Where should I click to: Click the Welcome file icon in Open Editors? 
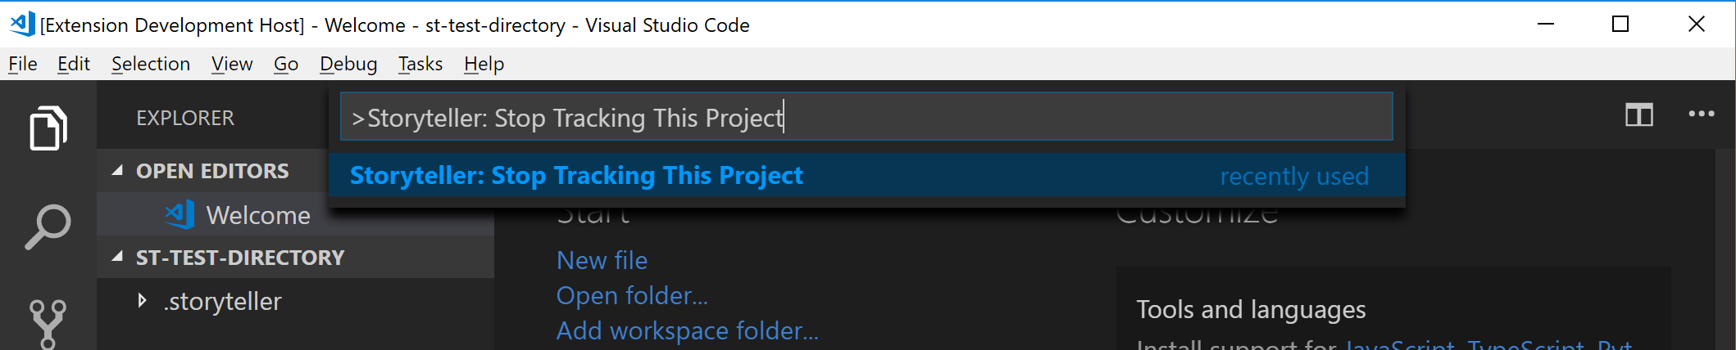pos(180,215)
